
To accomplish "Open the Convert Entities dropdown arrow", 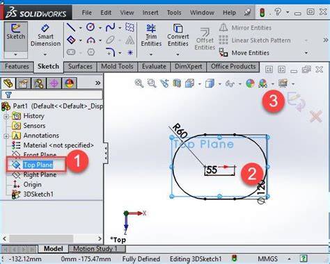I will (178, 55).
